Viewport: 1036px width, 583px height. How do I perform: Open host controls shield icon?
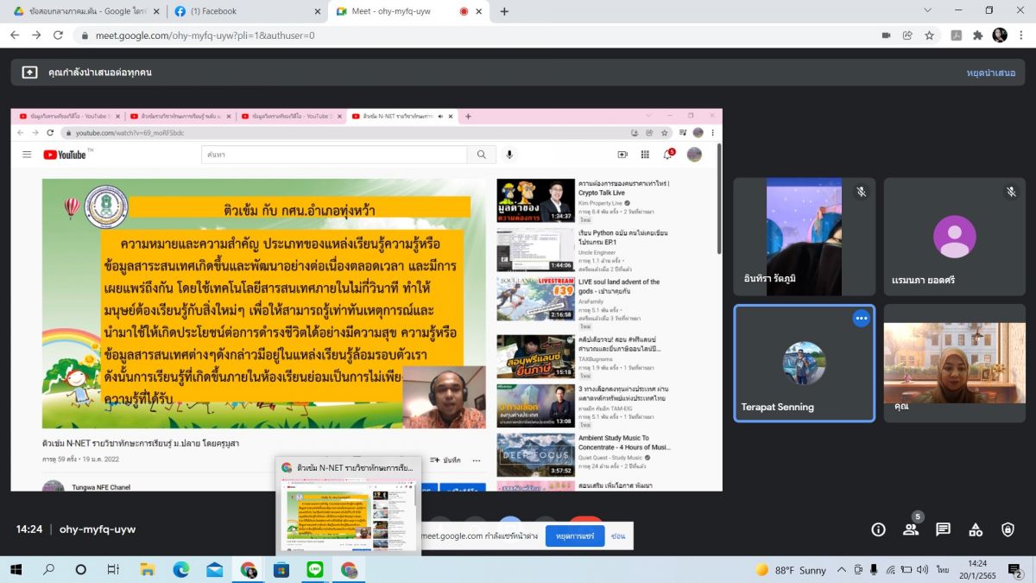(1008, 529)
